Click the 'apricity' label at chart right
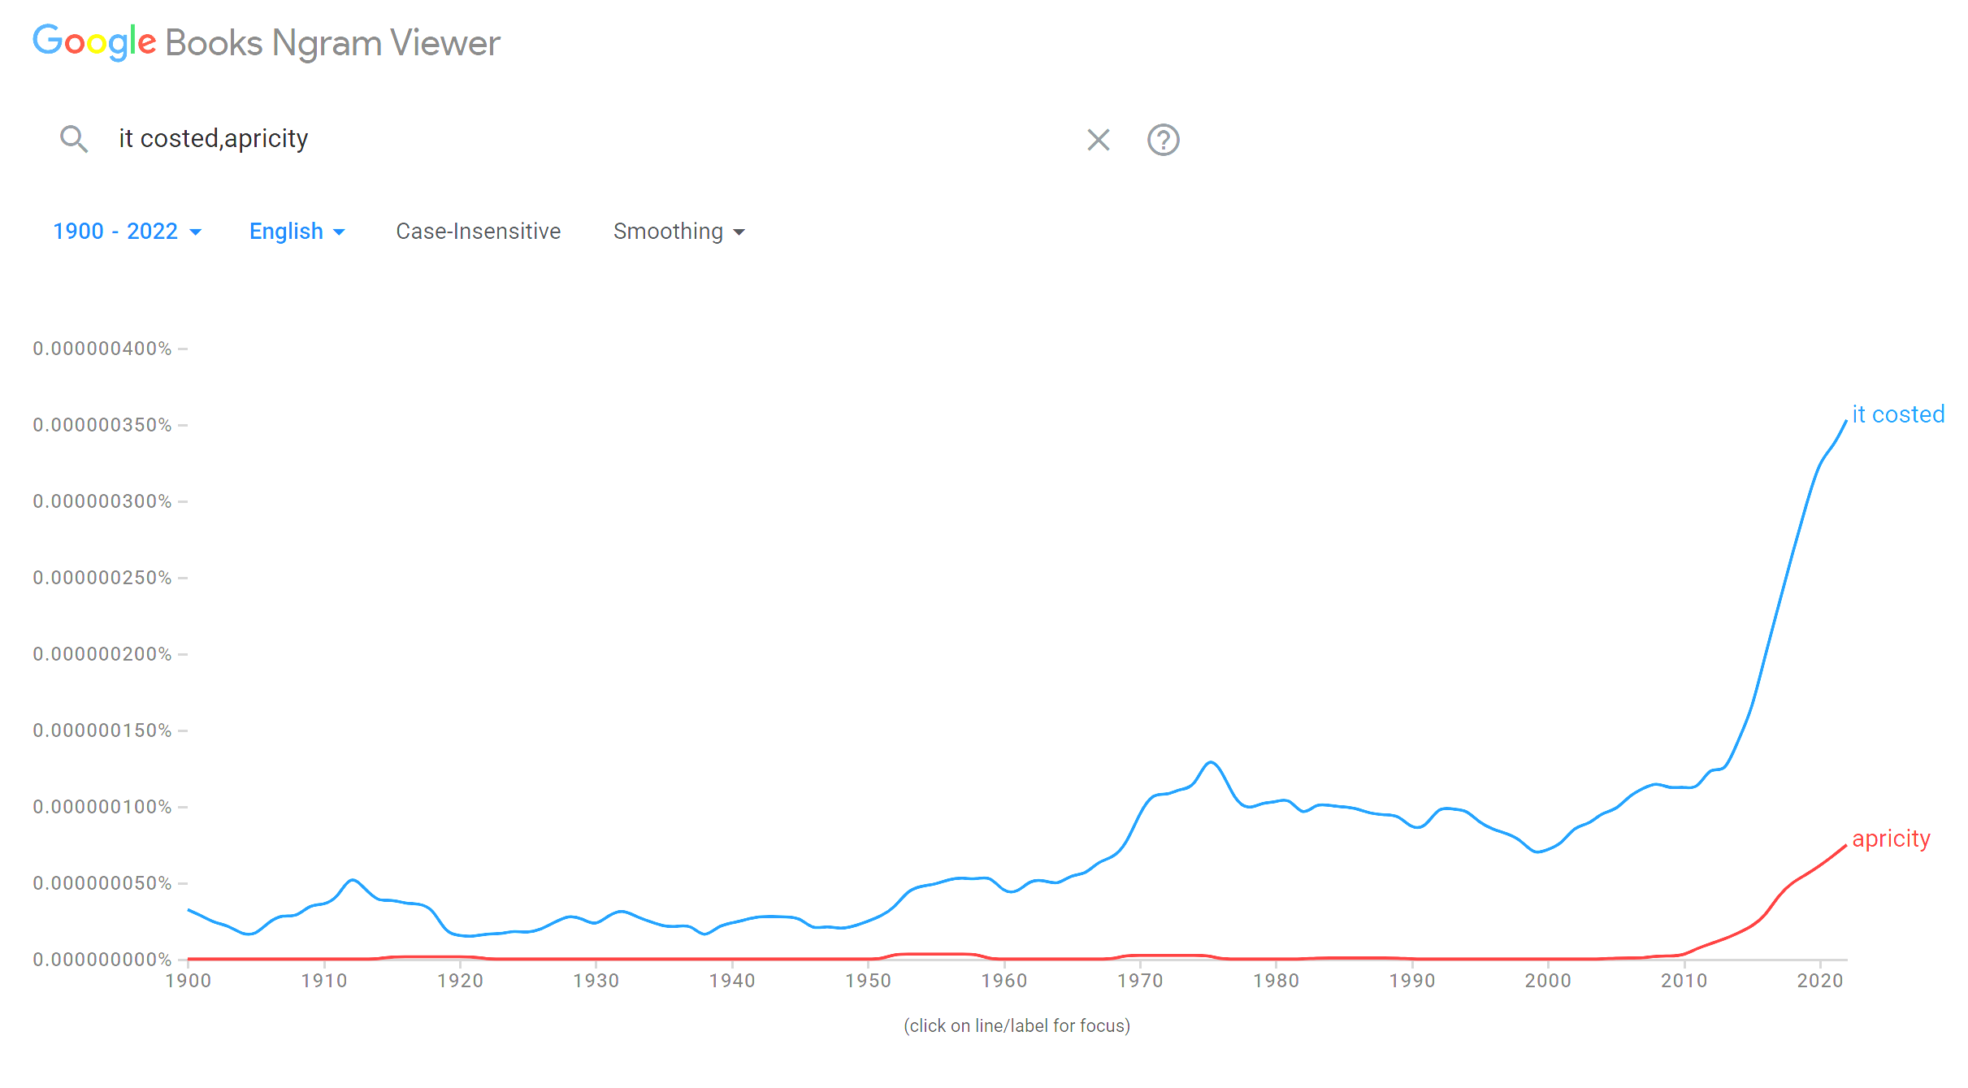 coord(1891,839)
